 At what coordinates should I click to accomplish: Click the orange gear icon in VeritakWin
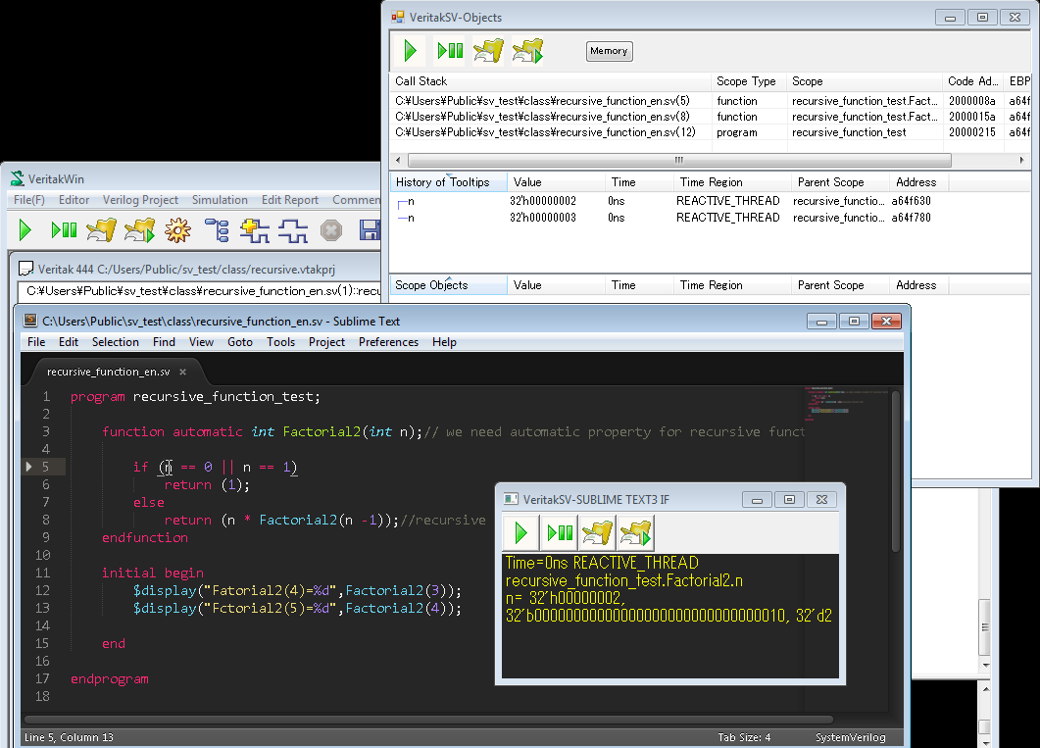177,230
